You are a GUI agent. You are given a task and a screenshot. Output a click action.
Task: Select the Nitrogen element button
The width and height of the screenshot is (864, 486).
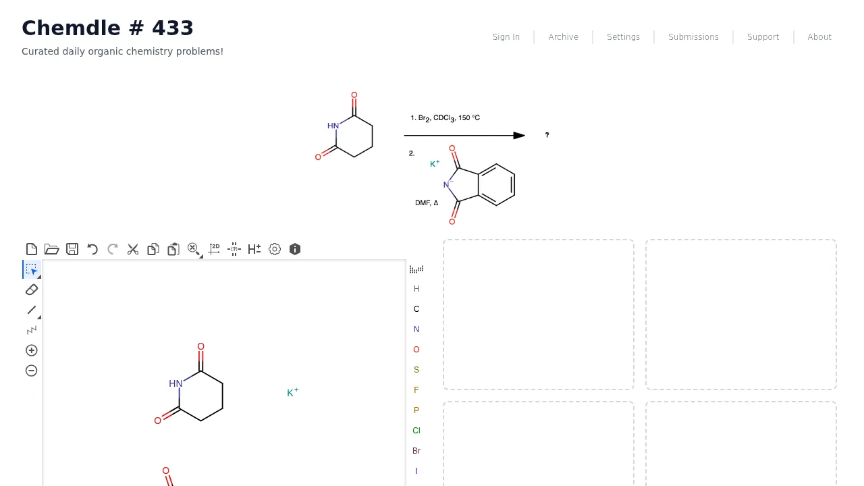click(x=416, y=329)
